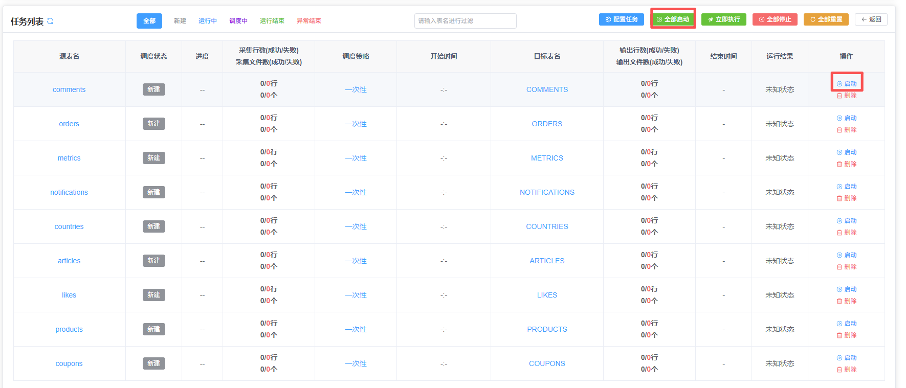Open the articles source table link
This screenshot has width=906, height=388.
(x=69, y=261)
